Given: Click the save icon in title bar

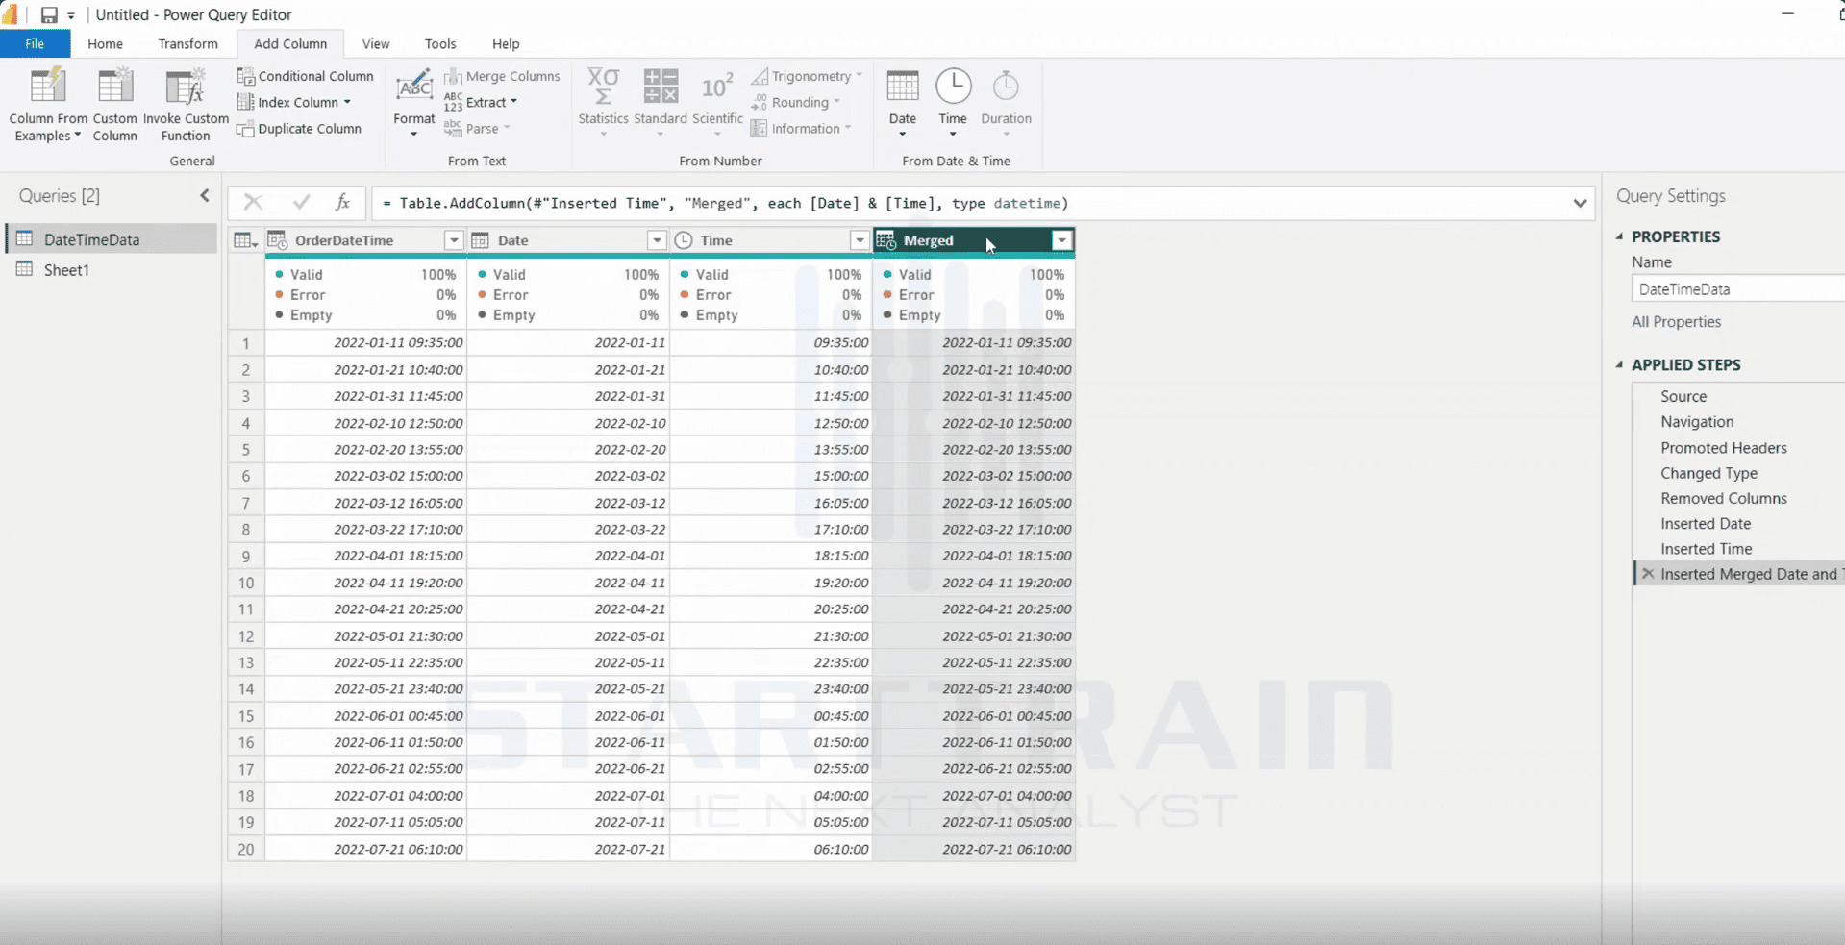Looking at the screenshot, I should click(x=49, y=14).
